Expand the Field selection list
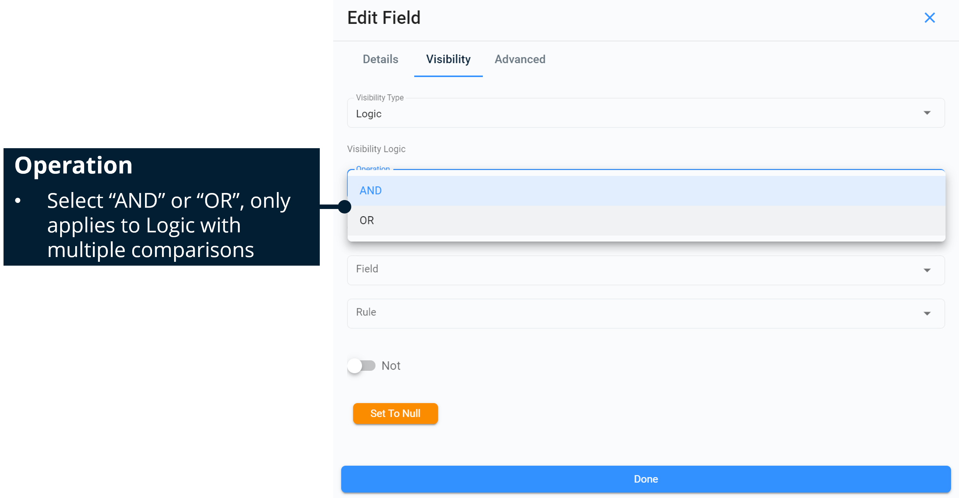Viewport: 959px width, 498px height. [x=633, y=270]
